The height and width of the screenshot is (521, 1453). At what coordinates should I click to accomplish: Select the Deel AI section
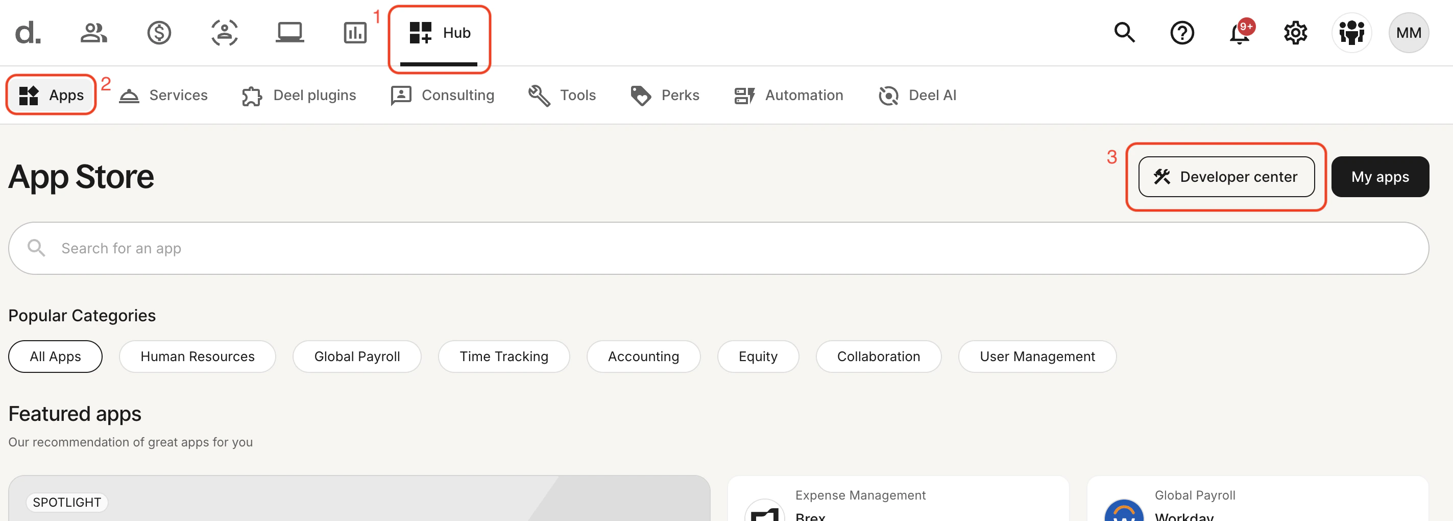[x=916, y=95]
